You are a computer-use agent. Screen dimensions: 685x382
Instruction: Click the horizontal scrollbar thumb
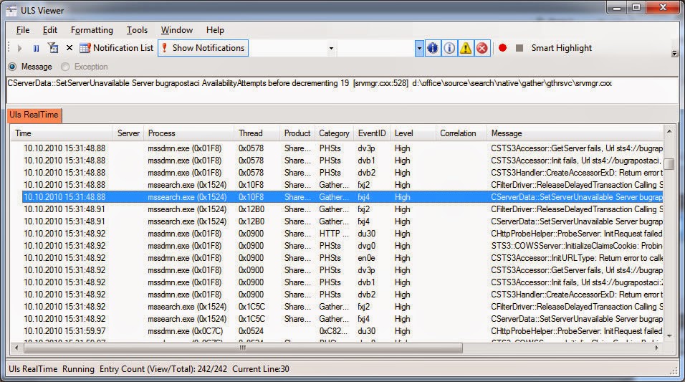click(243, 348)
